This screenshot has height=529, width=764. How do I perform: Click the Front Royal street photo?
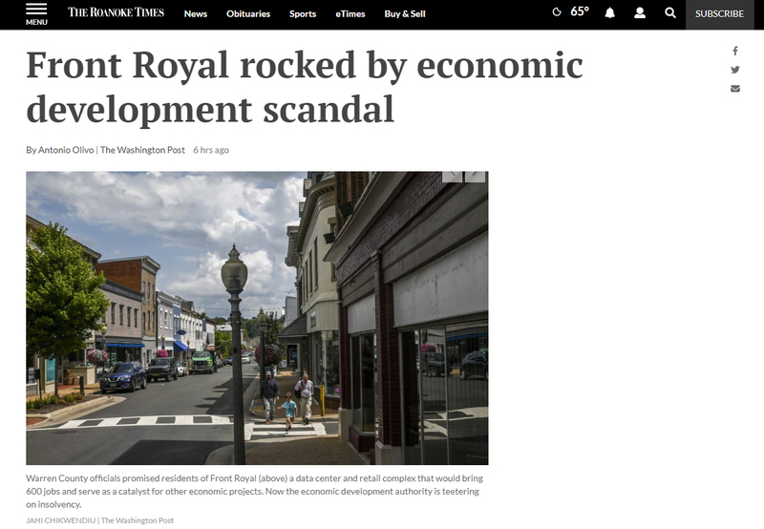257,318
